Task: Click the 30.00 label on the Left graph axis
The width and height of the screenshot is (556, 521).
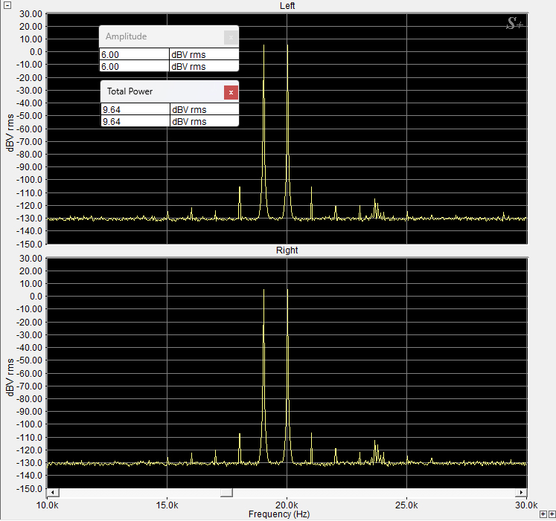Action: [x=31, y=14]
